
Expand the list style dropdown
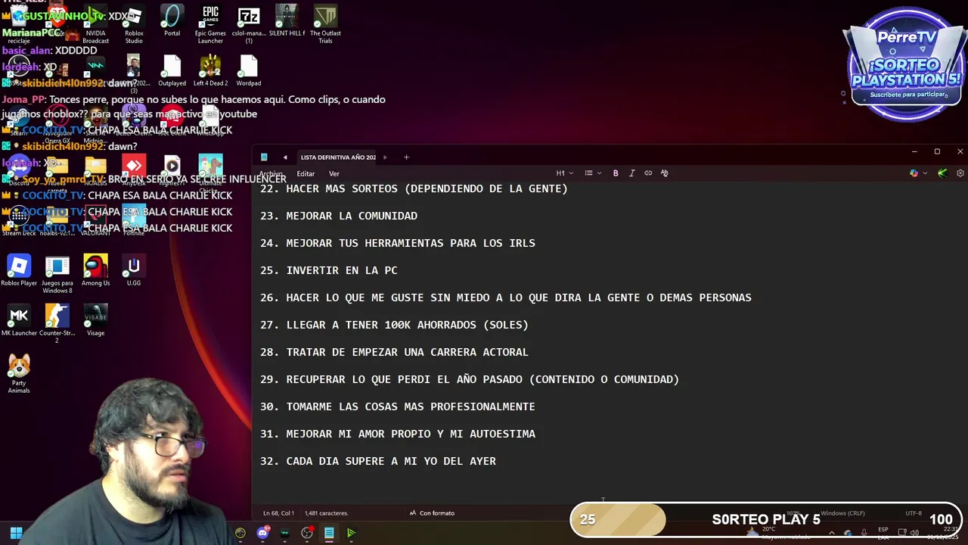point(593,173)
